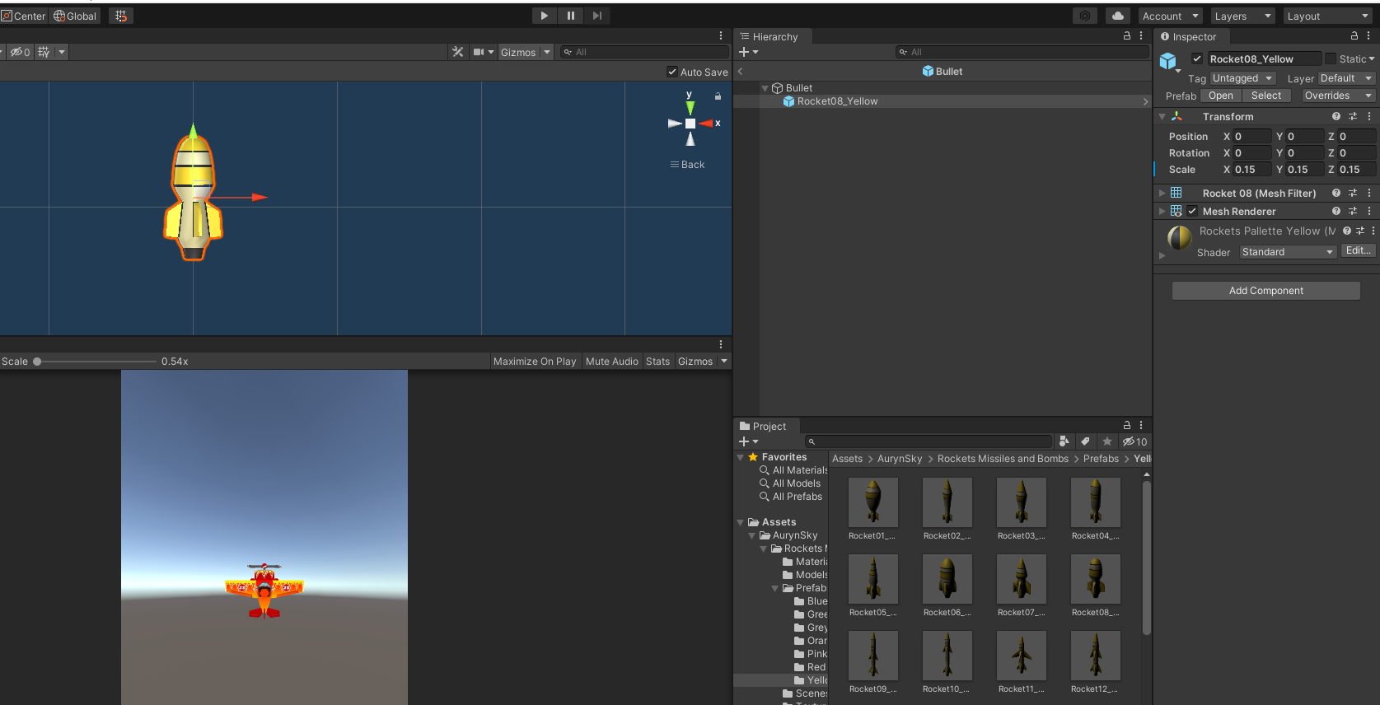Image resolution: width=1380 pixels, height=705 pixels.
Task: Go back using Hierarchy prefab back arrow
Action: (x=741, y=72)
